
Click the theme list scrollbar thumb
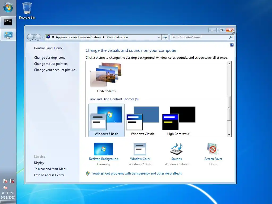[x=229, y=108]
